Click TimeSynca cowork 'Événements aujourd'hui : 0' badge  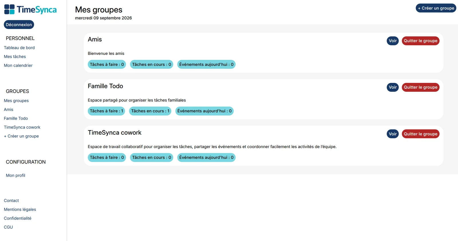(206, 158)
